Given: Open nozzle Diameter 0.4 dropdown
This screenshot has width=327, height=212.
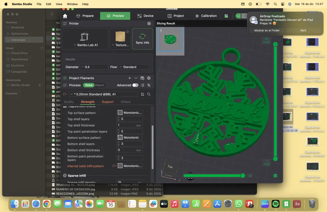Looking at the screenshot, I should tap(94, 67).
